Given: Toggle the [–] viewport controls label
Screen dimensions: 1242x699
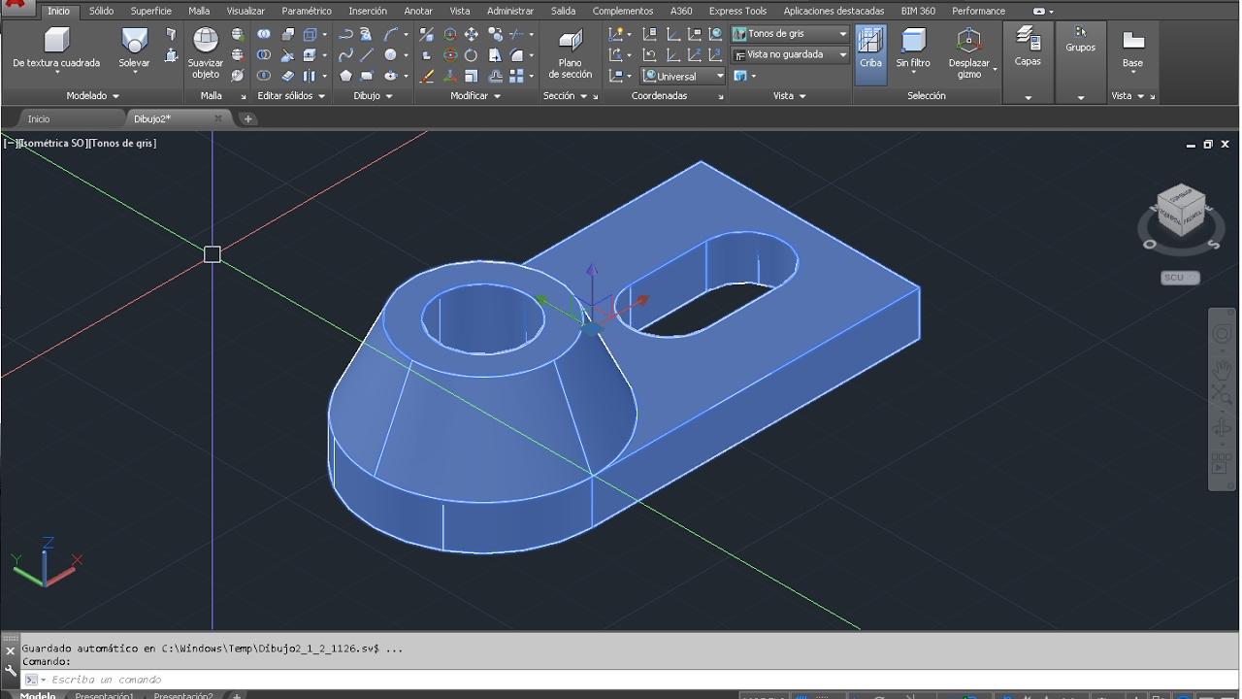Looking at the screenshot, I should click(x=11, y=143).
